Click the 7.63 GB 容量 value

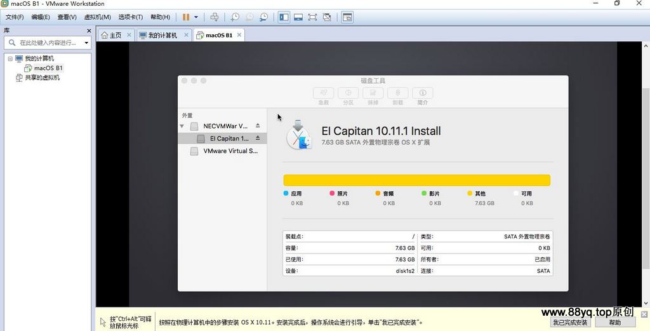pos(405,248)
